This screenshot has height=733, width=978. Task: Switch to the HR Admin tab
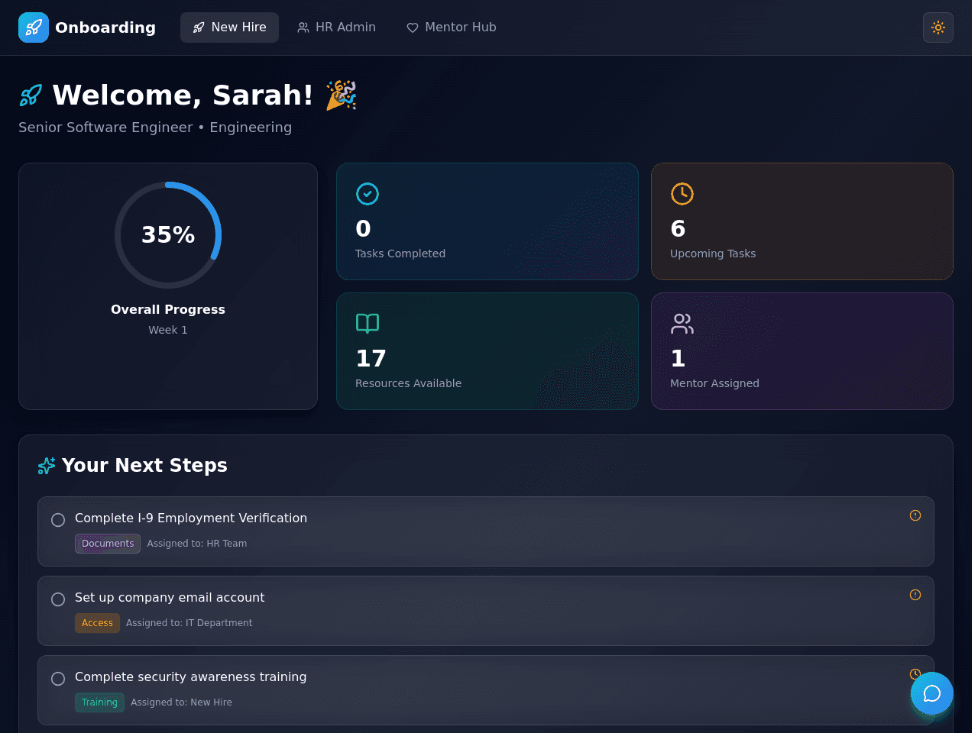click(337, 27)
